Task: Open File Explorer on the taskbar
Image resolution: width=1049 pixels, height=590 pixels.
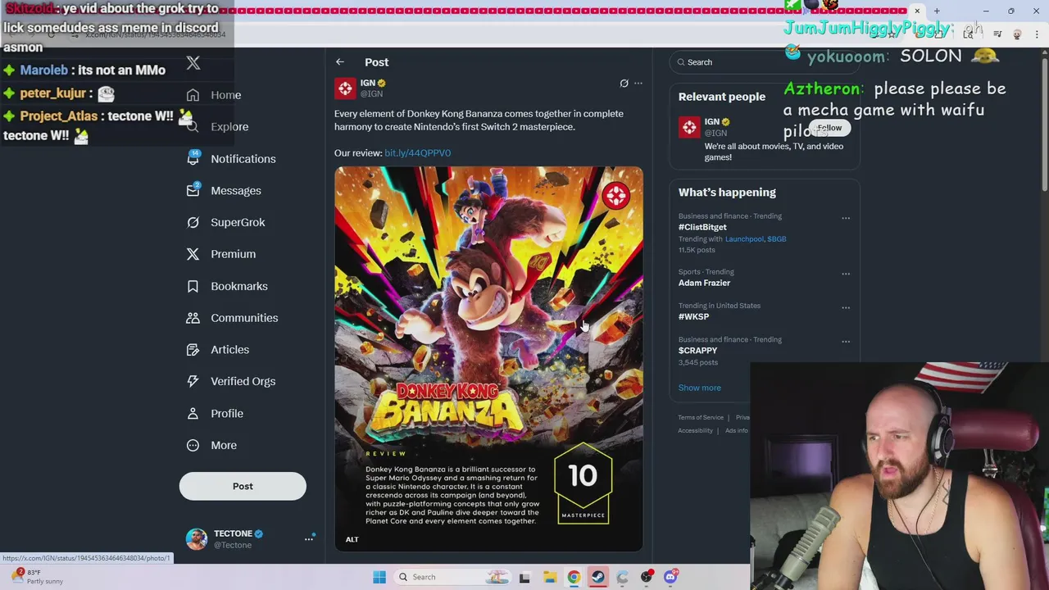Action: [x=549, y=577]
